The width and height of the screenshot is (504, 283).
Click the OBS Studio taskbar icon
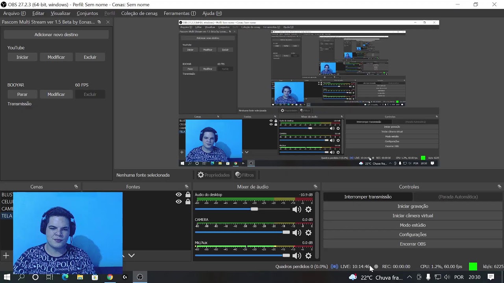(140, 277)
